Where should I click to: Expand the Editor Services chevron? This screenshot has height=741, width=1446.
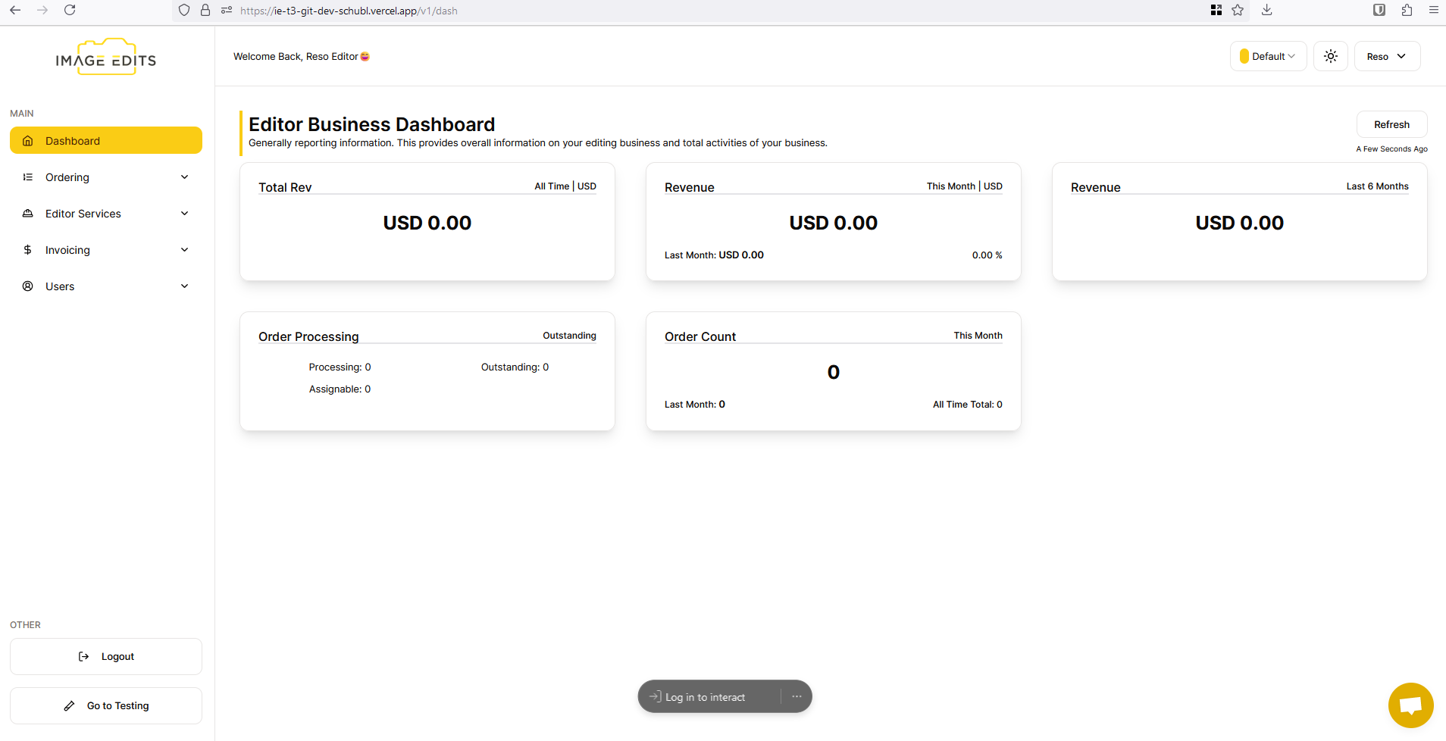click(184, 214)
